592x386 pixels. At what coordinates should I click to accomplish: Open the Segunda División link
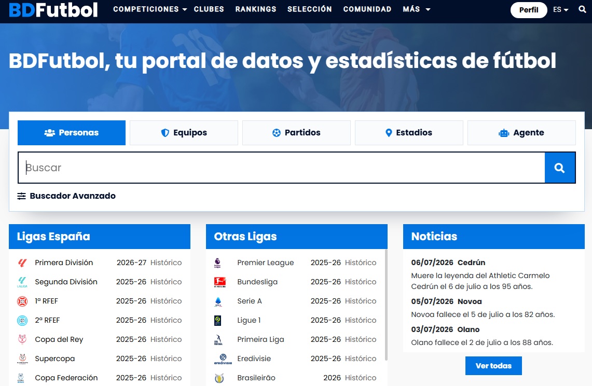66,282
